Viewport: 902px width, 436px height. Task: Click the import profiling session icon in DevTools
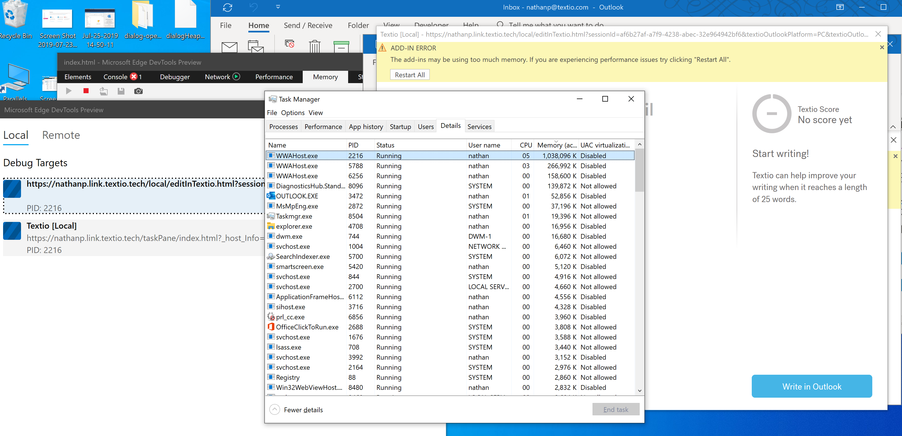tap(104, 91)
